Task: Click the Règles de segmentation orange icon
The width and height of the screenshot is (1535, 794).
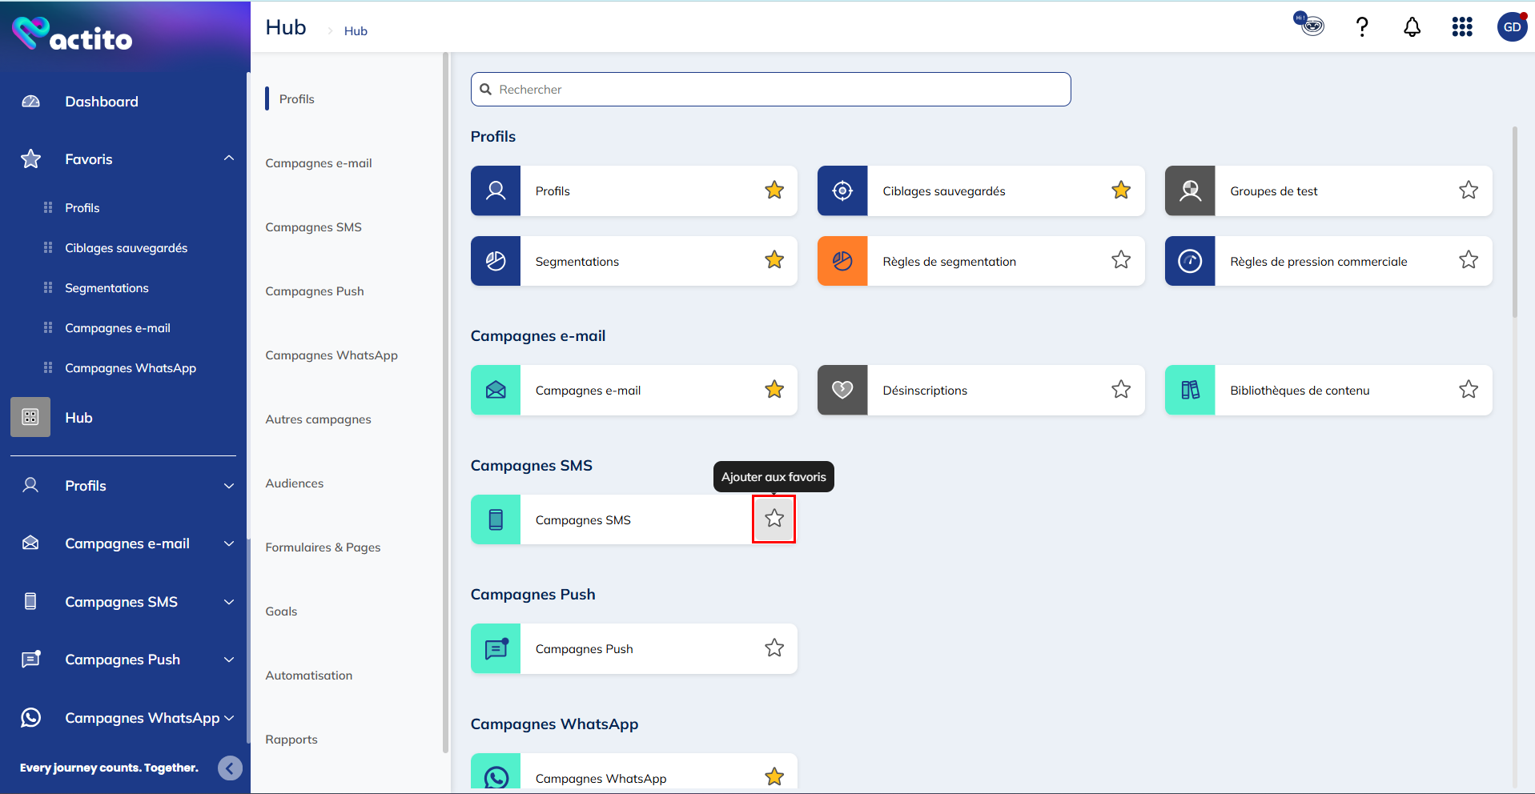Action: [842, 261]
